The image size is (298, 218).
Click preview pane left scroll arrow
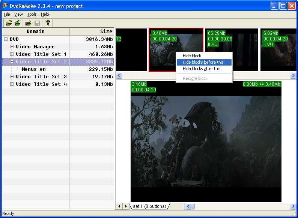point(188,206)
